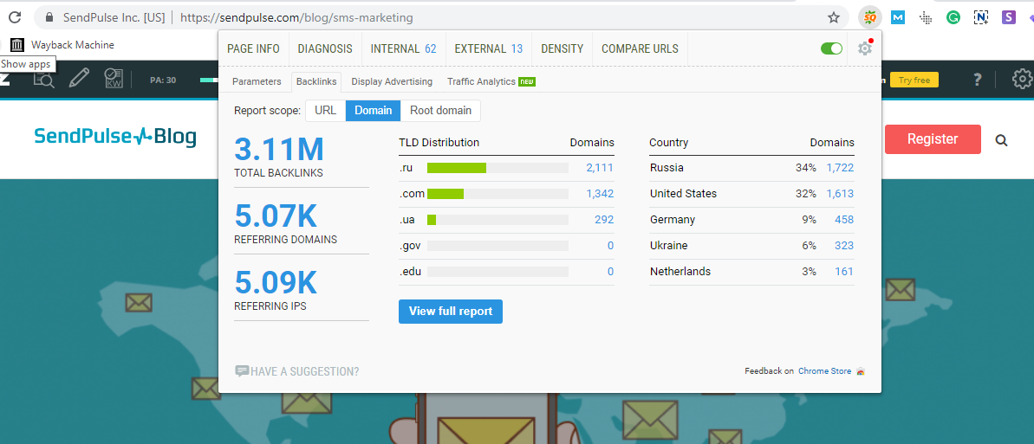Screen dimensions: 1034x444
Task: Open the Display Advertising sub-tab
Action: click(x=392, y=81)
